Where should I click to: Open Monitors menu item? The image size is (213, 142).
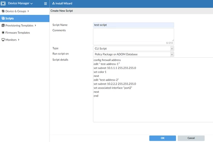click(11, 40)
